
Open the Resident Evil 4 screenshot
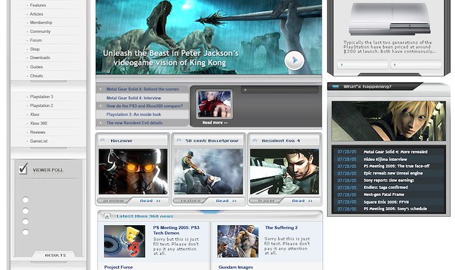tap(285, 171)
